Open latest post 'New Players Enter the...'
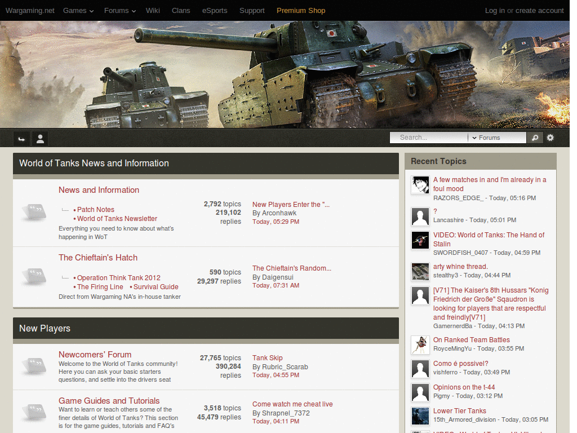The width and height of the screenshot is (577, 433). click(291, 204)
